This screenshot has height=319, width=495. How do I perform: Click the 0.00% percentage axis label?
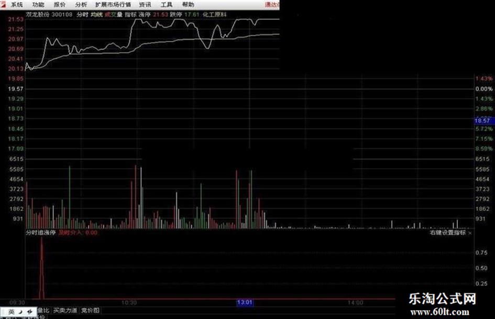484,89
